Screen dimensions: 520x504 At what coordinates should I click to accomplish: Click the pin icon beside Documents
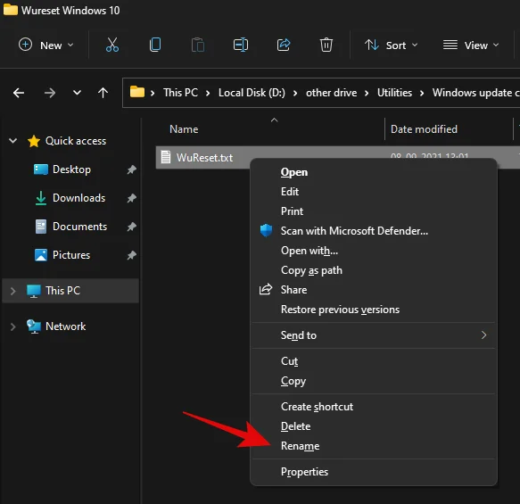tap(132, 227)
